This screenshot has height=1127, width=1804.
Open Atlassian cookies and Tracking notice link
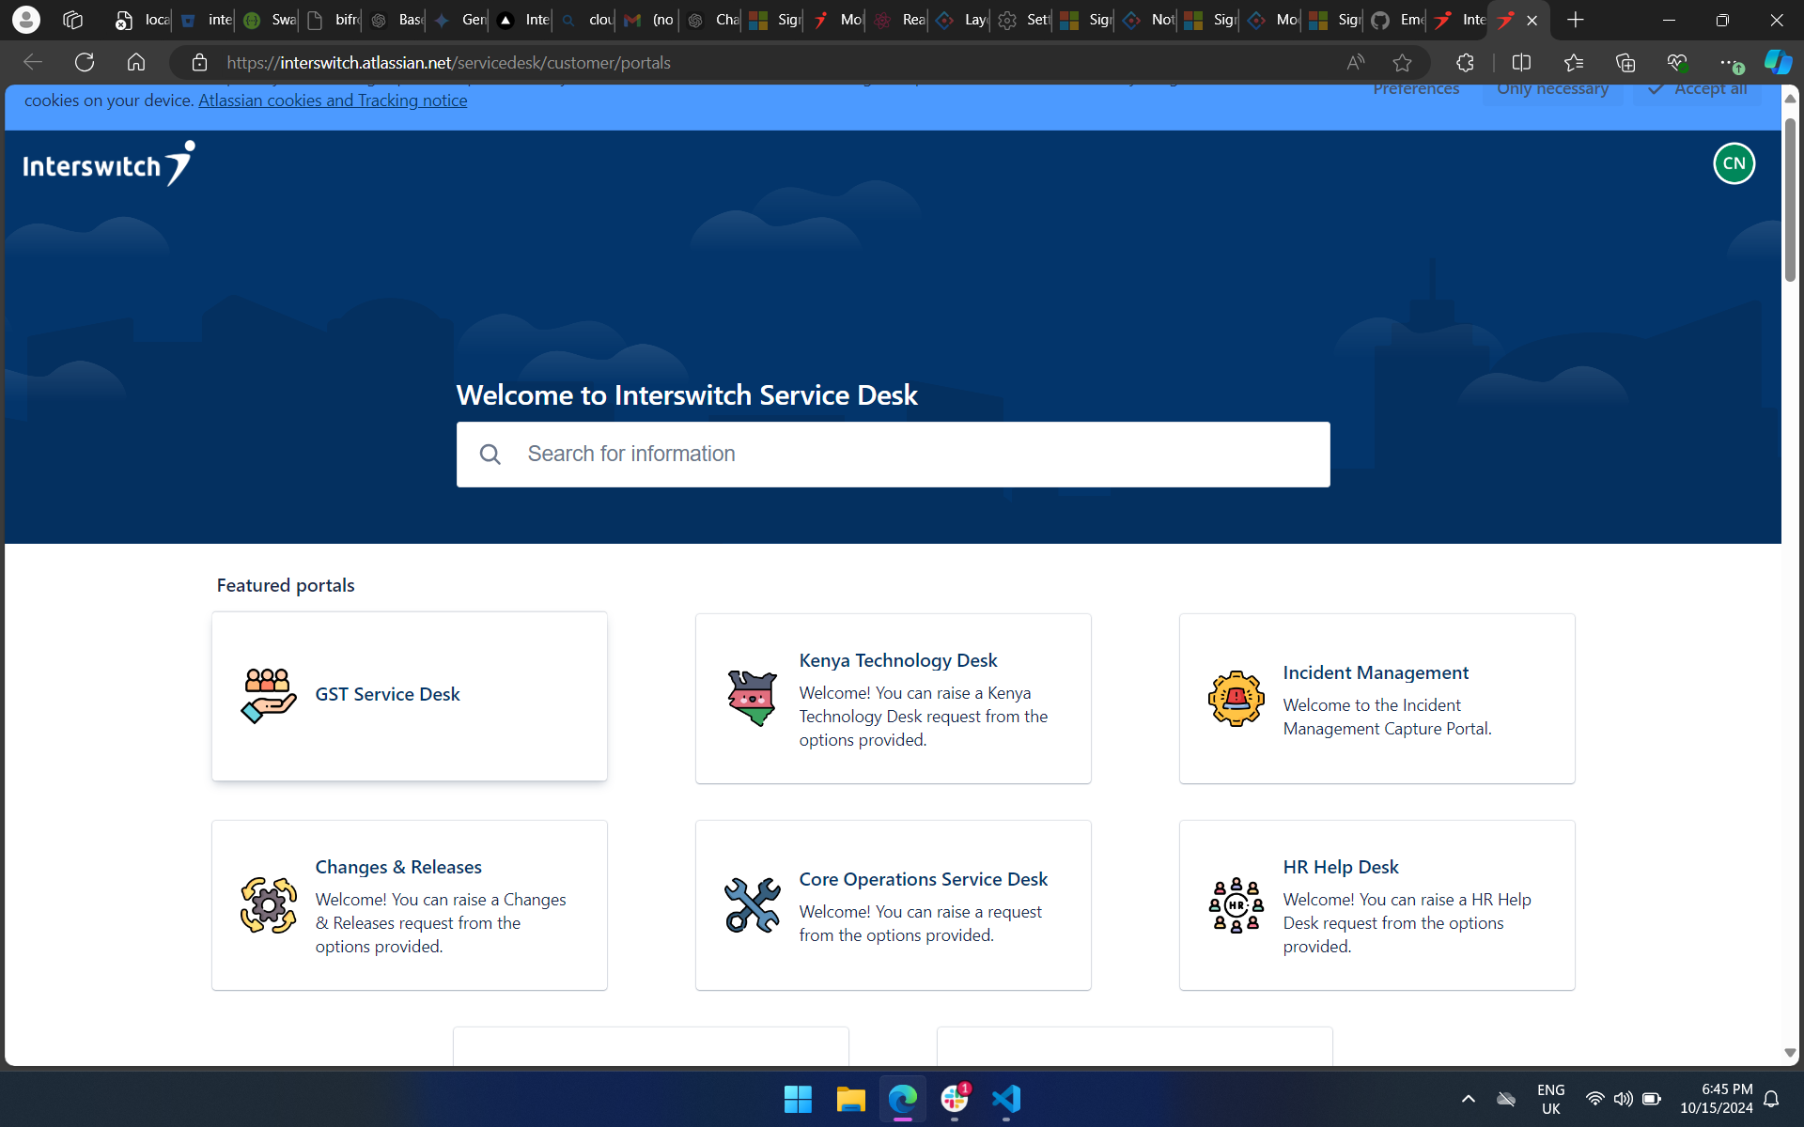pyautogui.click(x=333, y=100)
